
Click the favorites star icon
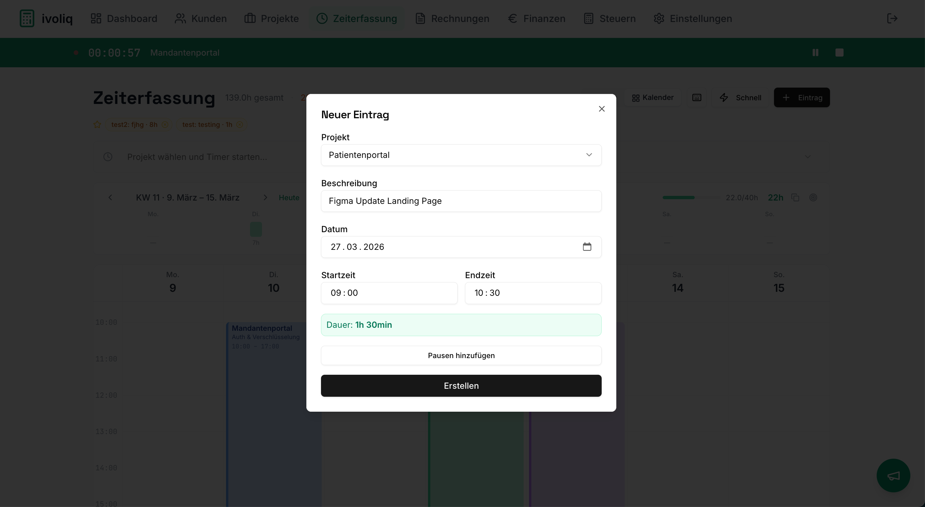[97, 125]
